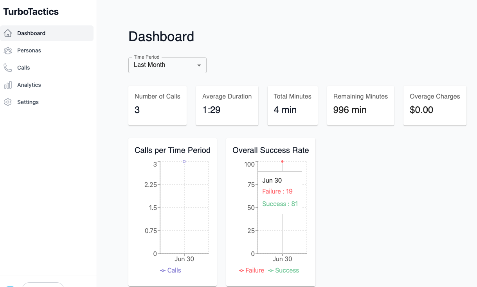Click the 100 axis label
This screenshot has height=287, width=477.
[x=250, y=164]
